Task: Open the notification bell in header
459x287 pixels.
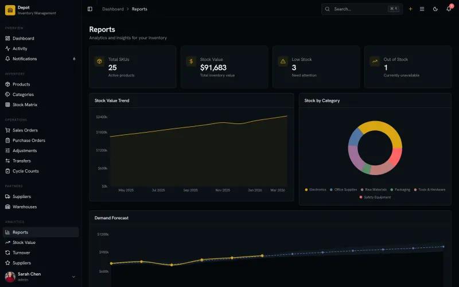Action: click(x=449, y=9)
